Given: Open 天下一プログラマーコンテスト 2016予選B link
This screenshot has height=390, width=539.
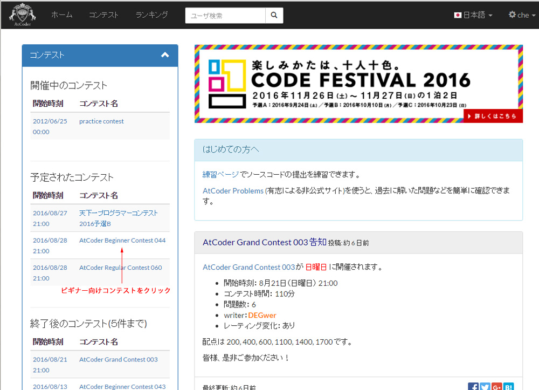Looking at the screenshot, I should [118, 218].
